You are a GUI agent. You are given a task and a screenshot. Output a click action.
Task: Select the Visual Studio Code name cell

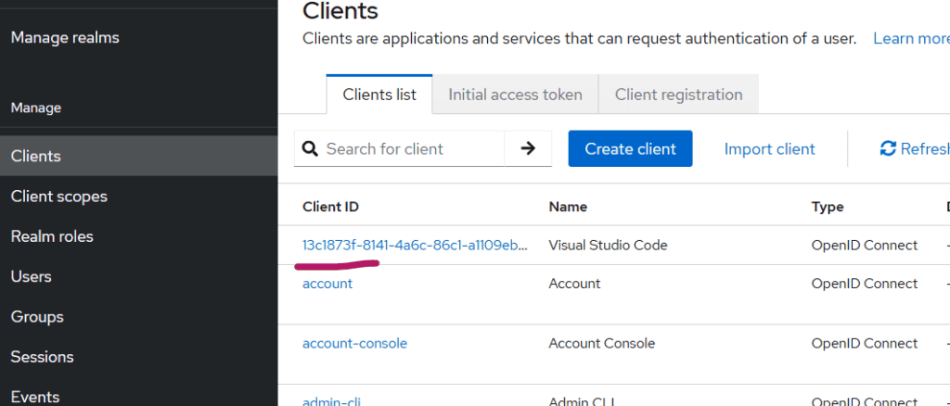pyautogui.click(x=608, y=245)
